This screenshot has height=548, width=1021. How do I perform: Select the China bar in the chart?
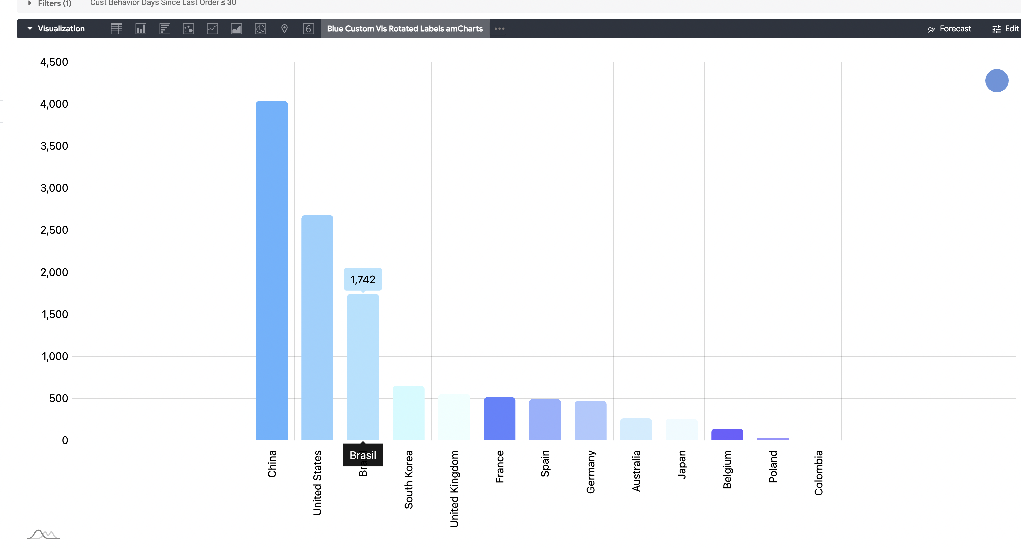pos(272,269)
